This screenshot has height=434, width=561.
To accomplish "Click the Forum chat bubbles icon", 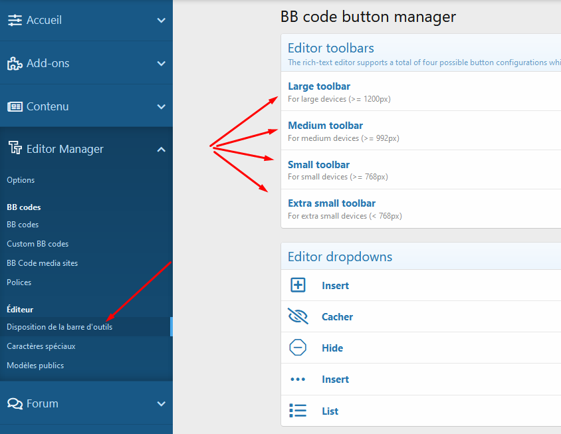I will click(15, 403).
